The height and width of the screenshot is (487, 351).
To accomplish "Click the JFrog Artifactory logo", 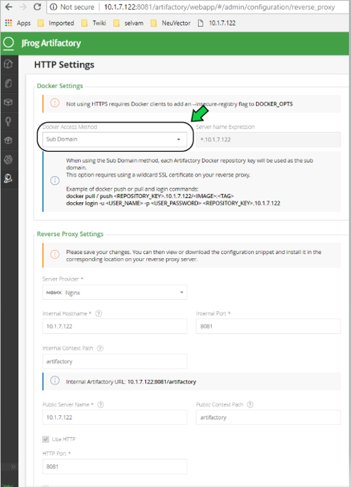I will pos(43,43).
